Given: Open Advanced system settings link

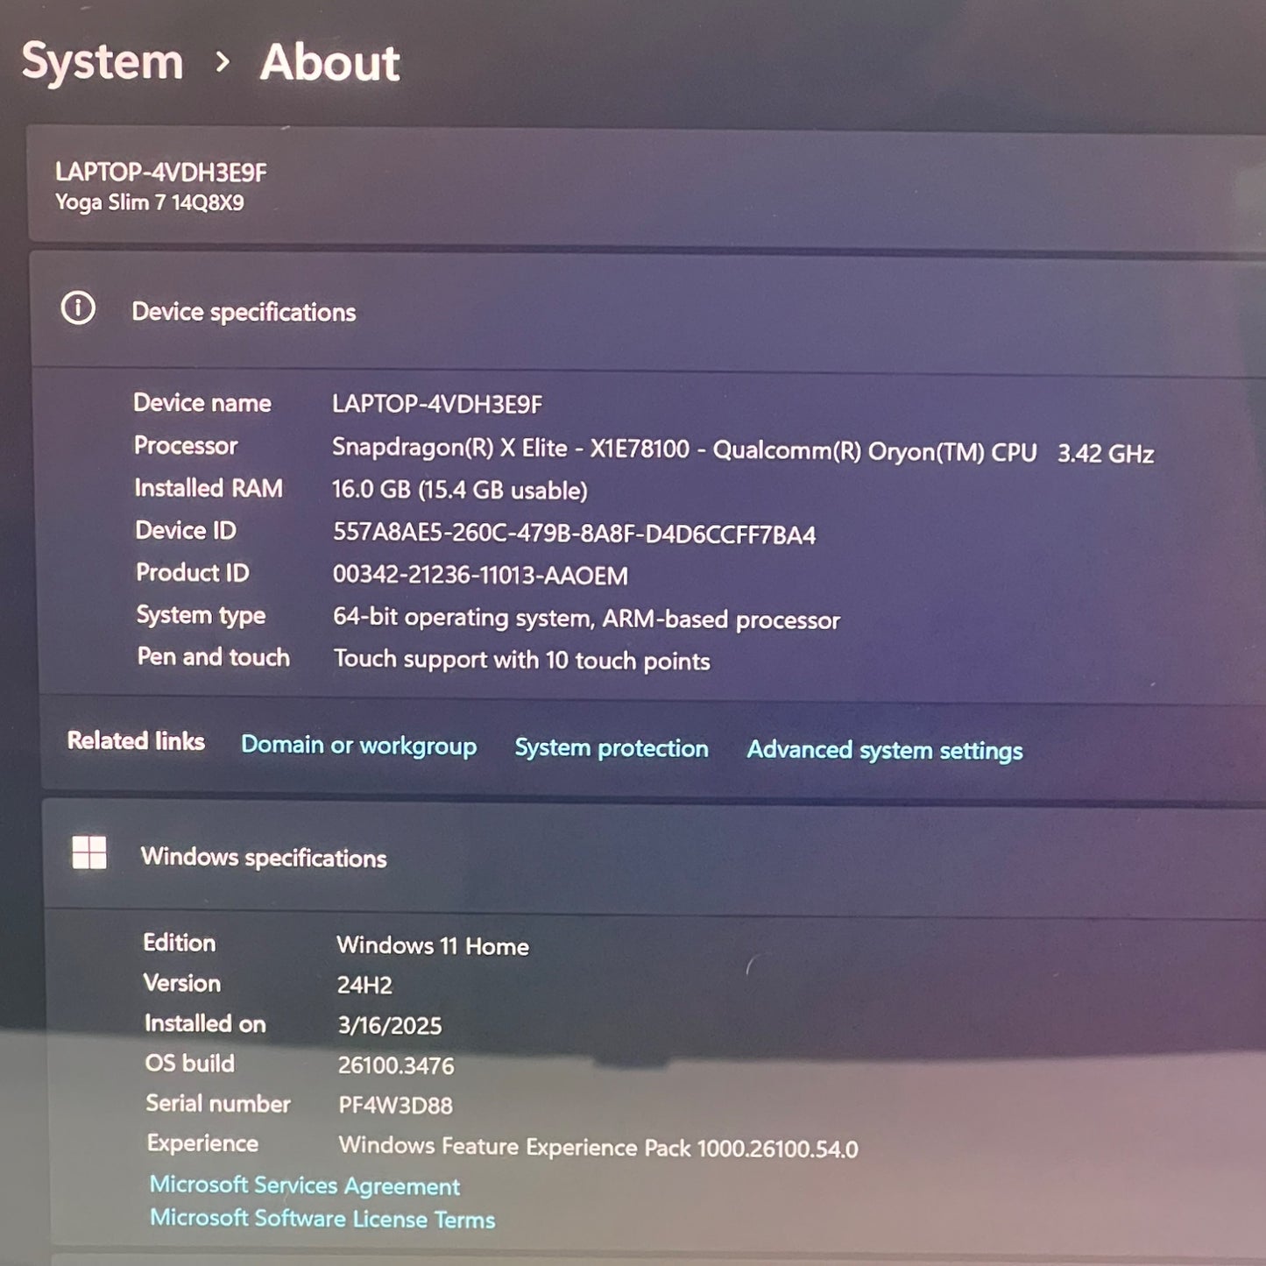Looking at the screenshot, I should pos(884,751).
